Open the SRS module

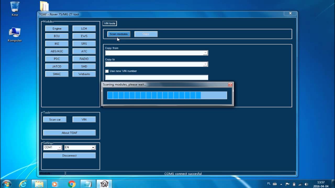84,44
